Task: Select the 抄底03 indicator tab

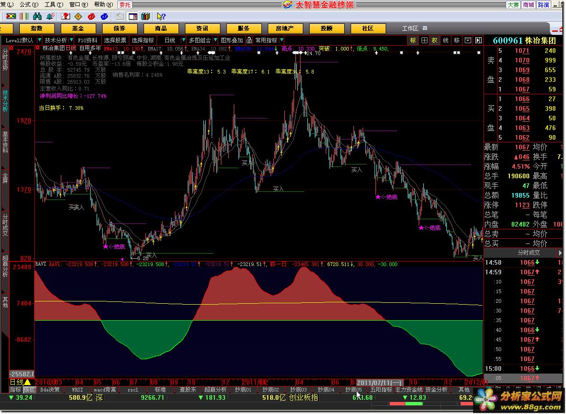Action: 299,390
